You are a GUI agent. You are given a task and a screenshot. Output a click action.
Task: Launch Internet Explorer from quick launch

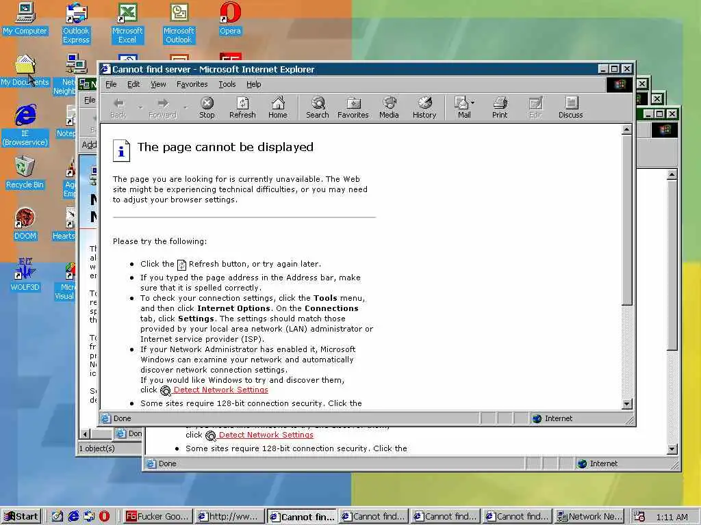73,516
